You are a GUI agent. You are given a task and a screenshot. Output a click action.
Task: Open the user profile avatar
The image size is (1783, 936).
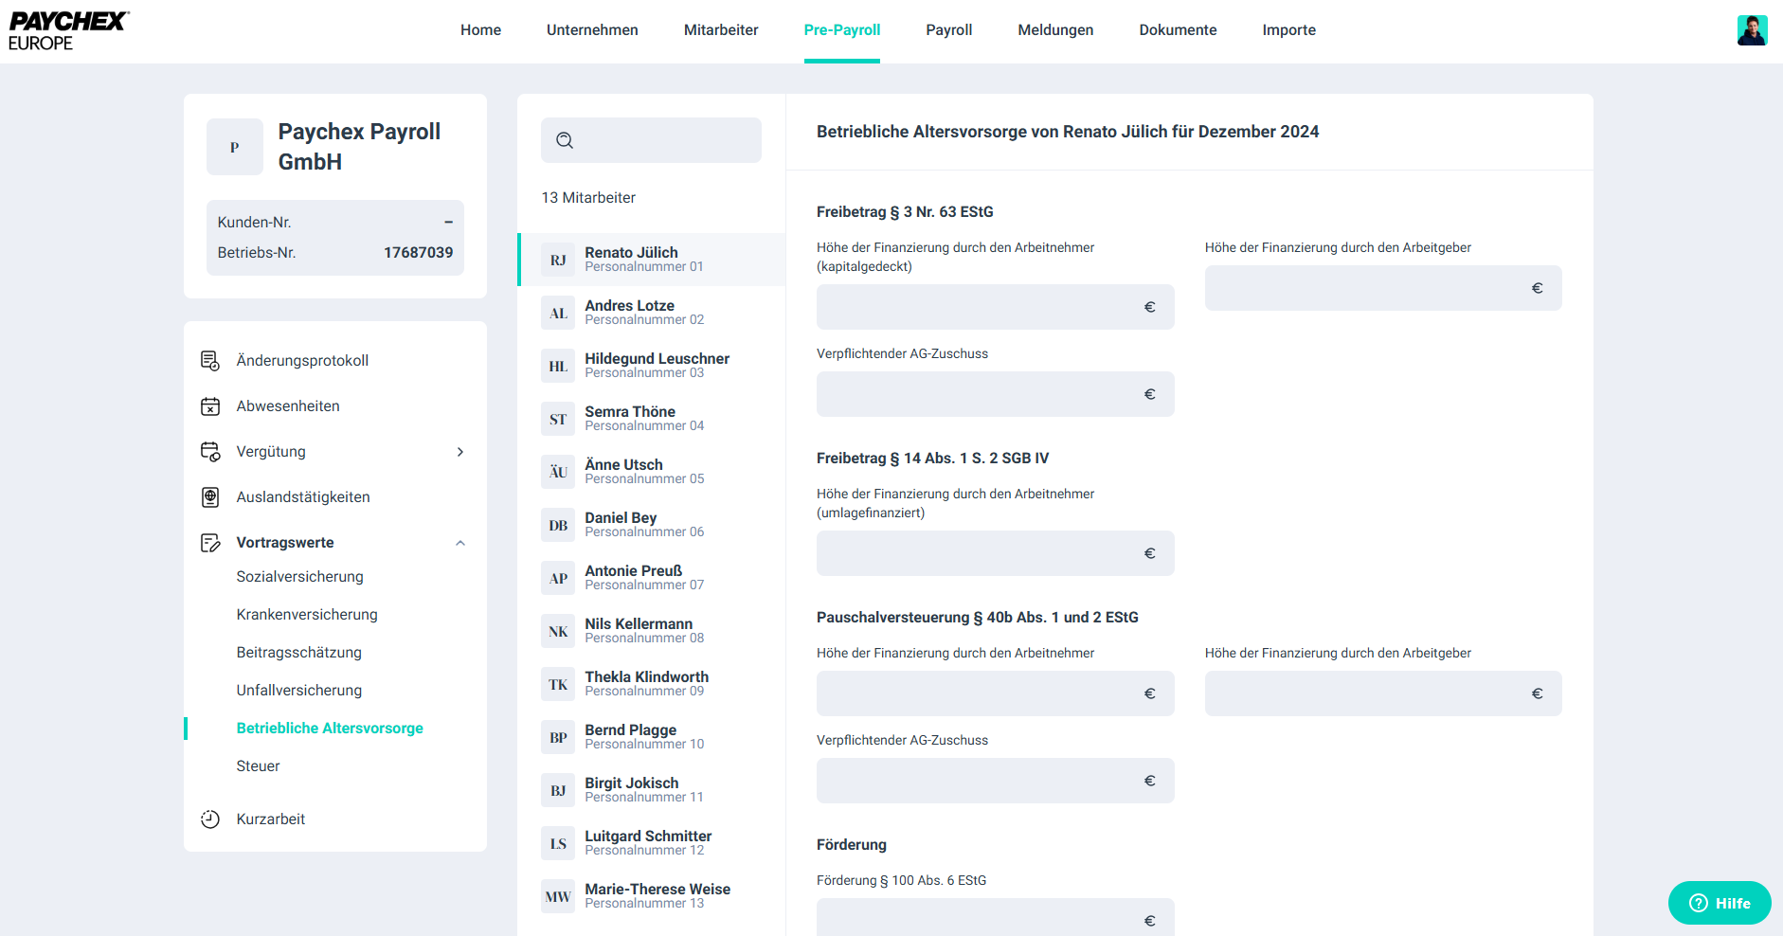pyautogui.click(x=1752, y=30)
